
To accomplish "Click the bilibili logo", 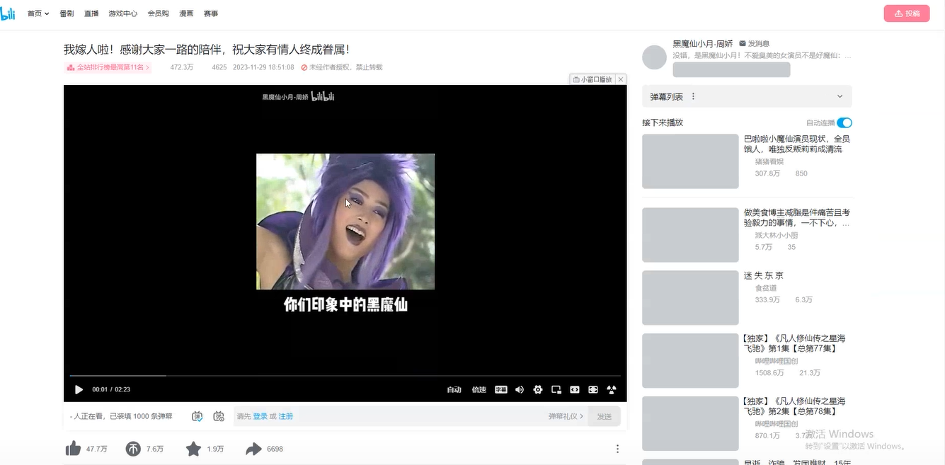I will pyautogui.click(x=8, y=13).
